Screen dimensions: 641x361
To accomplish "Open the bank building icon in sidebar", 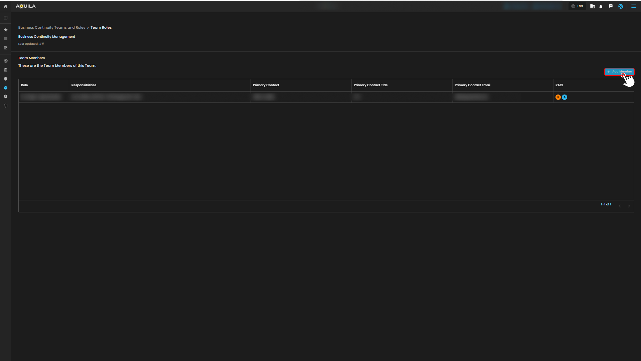I will click(x=6, y=70).
